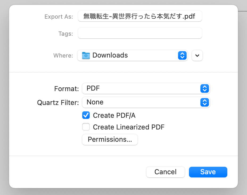
Task: Open the Where location popup showing Downloads
Action: pos(132,55)
